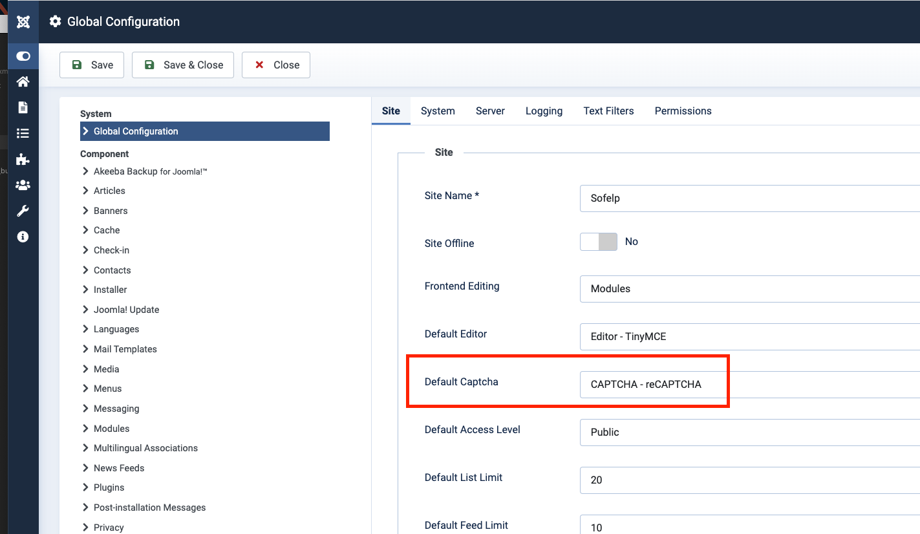Toggle the Site Offline switch
Viewport: 920px width, 534px height.
pos(599,242)
